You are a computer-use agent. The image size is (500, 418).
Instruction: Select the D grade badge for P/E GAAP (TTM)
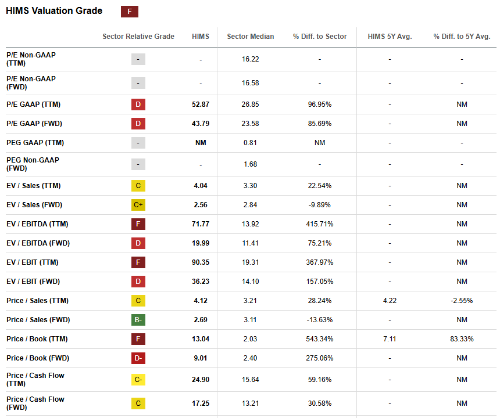(138, 105)
